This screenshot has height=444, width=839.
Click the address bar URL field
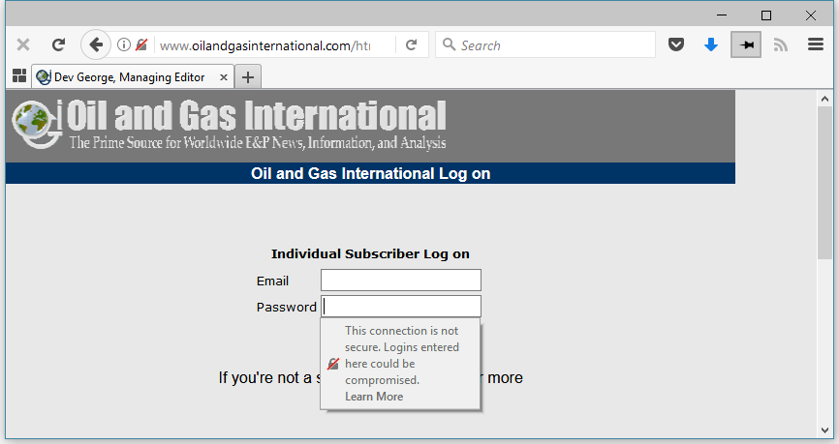point(265,45)
